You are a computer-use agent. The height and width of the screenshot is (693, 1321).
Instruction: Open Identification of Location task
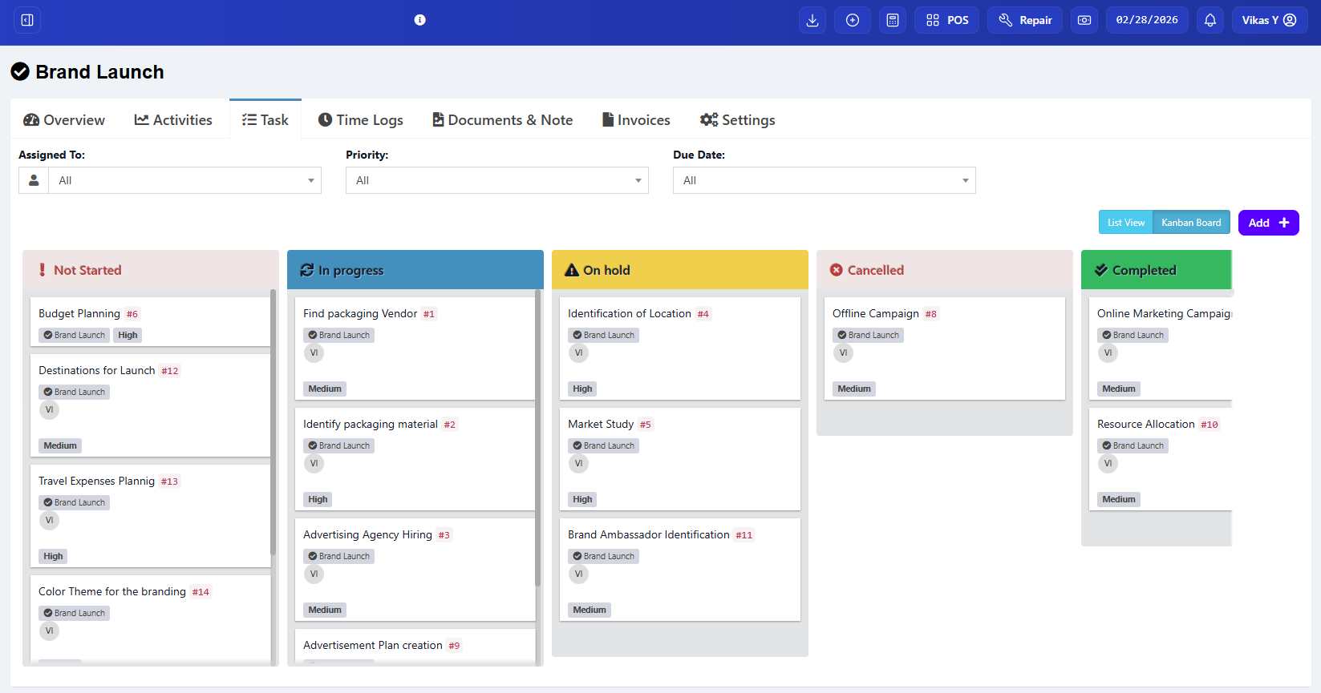630,313
